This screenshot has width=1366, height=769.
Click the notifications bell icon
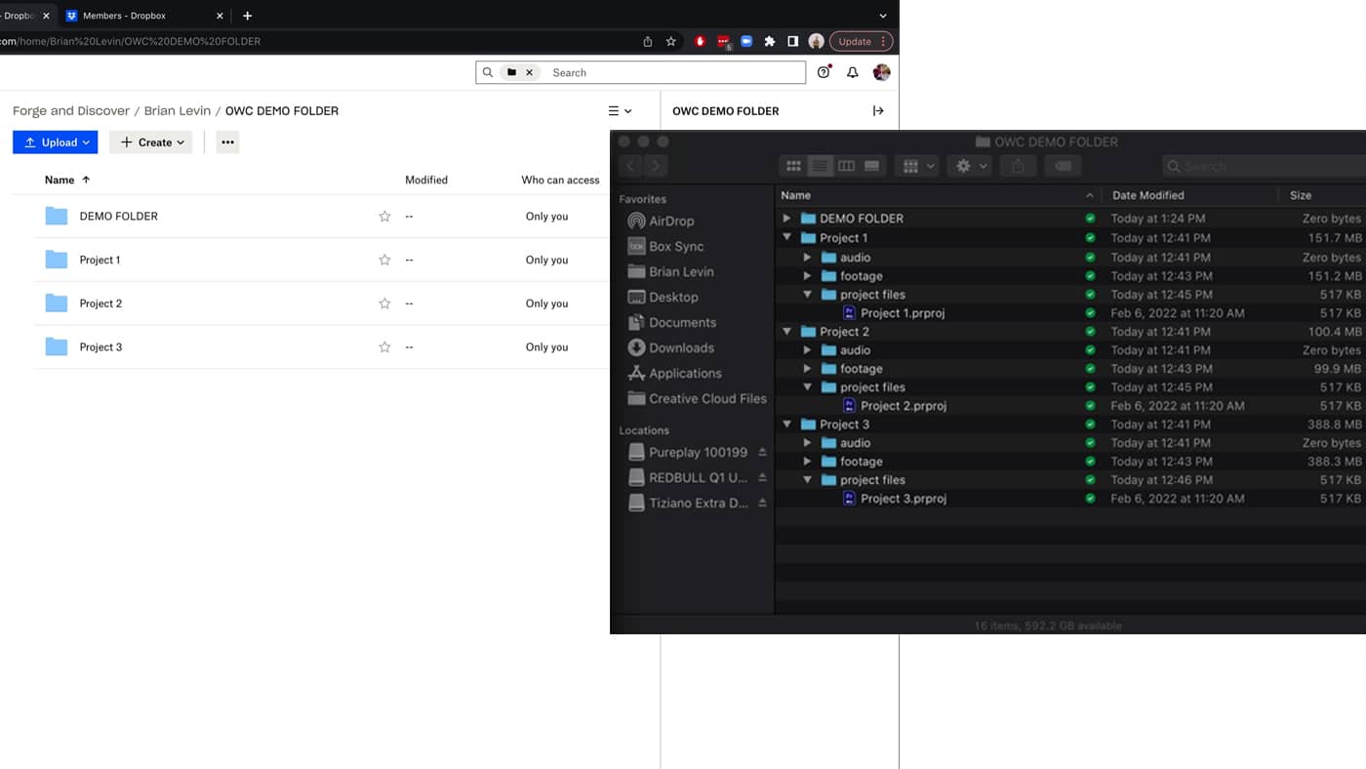pos(852,72)
